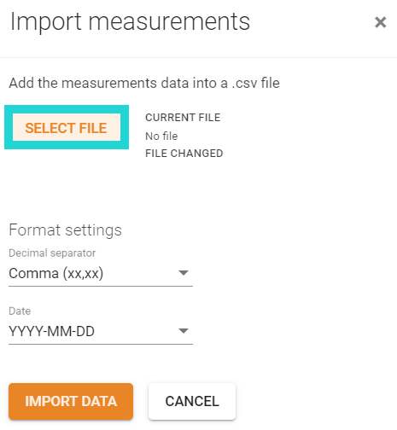Click the 'Format settings' heading
Viewport: 397px width, 430px height.
pyautogui.click(x=65, y=230)
